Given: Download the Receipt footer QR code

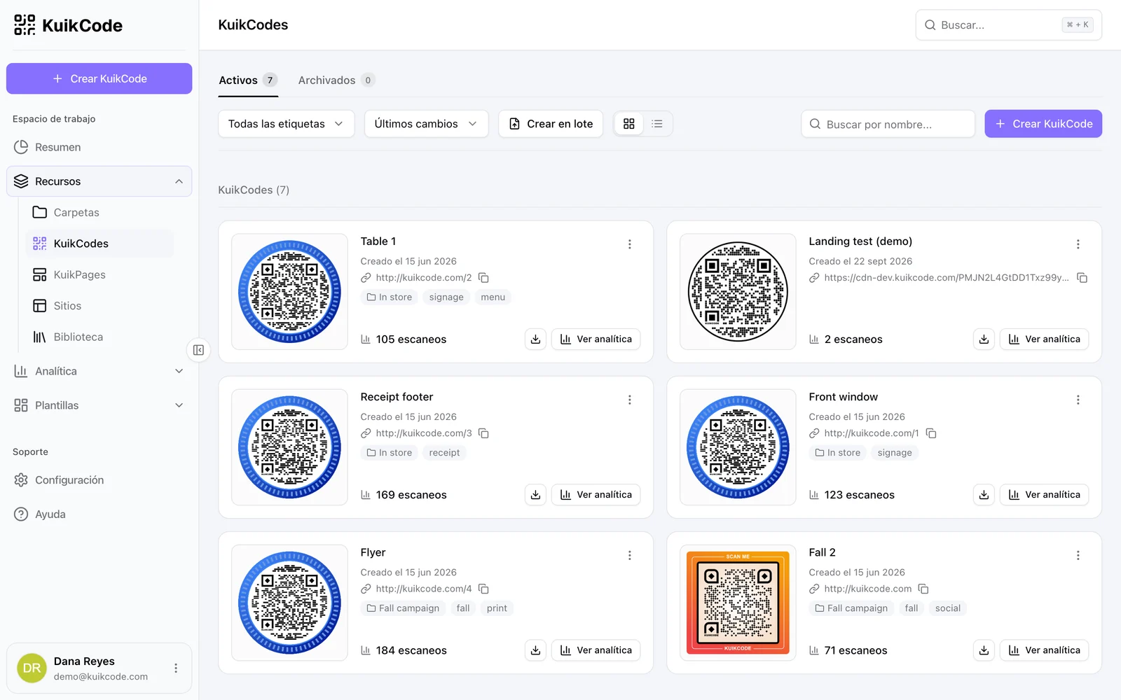Looking at the screenshot, I should [535, 494].
